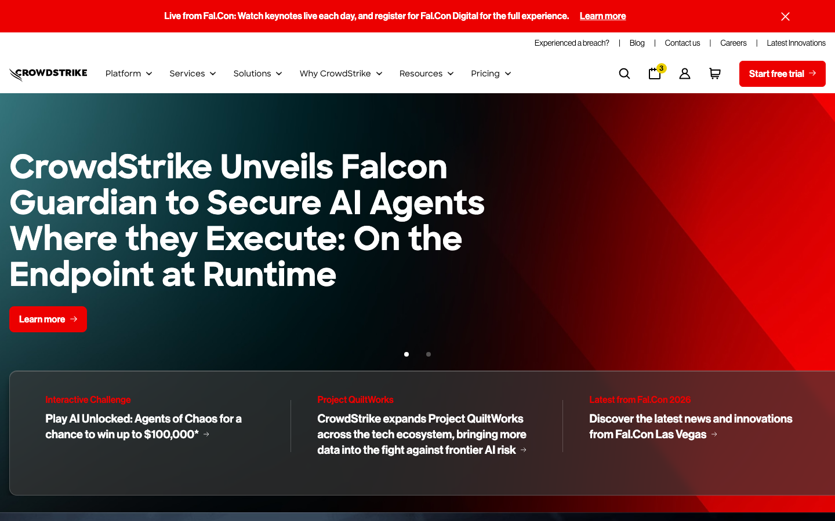Screen dimensions: 835x521
Task: Follow the banner's Learn more link
Action: click(602, 16)
